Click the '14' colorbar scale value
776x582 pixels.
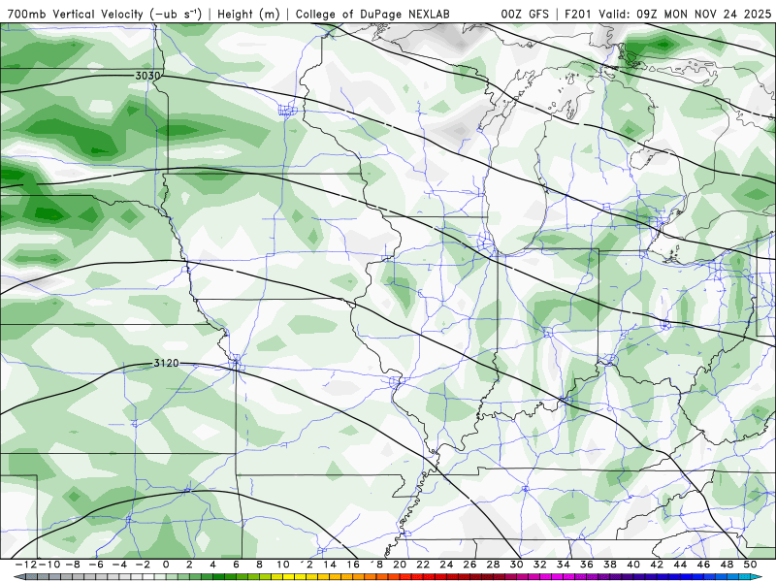(x=330, y=565)
